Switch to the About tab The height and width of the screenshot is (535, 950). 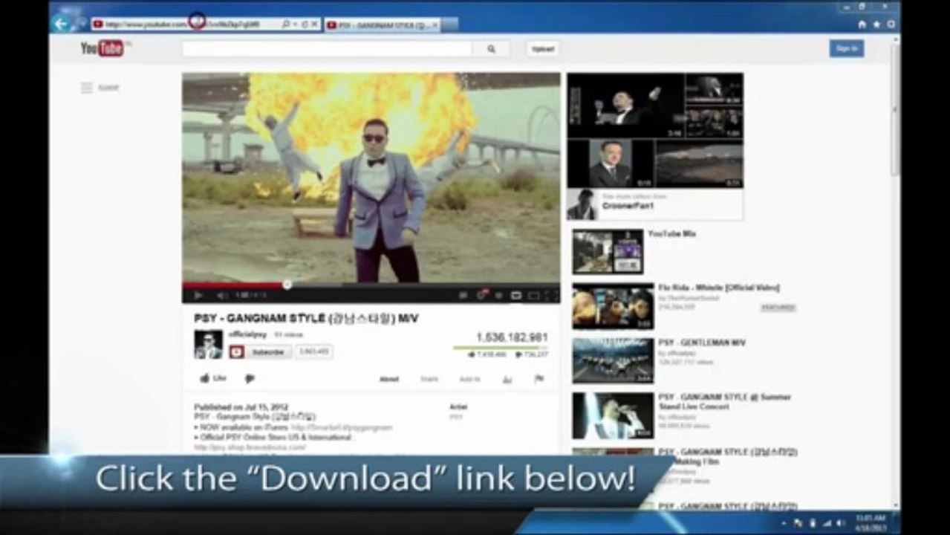tap(389, 380)
